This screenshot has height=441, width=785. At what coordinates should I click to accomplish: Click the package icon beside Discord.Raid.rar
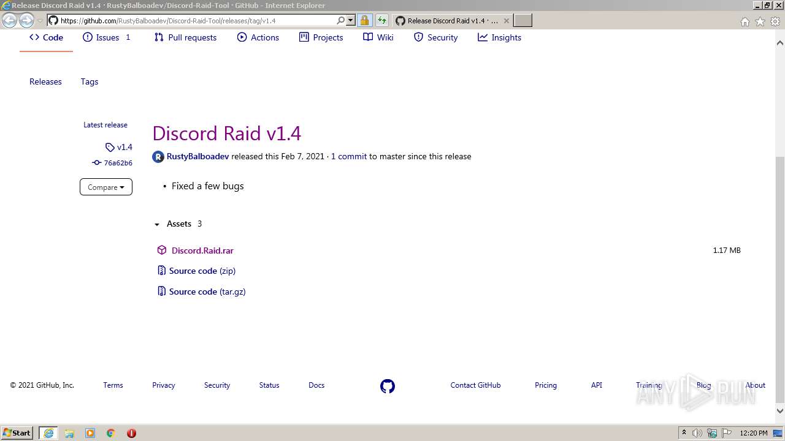(x=162, y=250)
